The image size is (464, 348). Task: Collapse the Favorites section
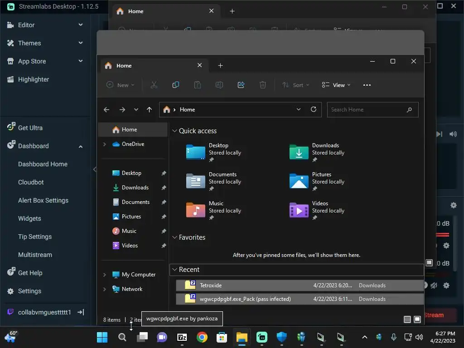click(174, 237)
